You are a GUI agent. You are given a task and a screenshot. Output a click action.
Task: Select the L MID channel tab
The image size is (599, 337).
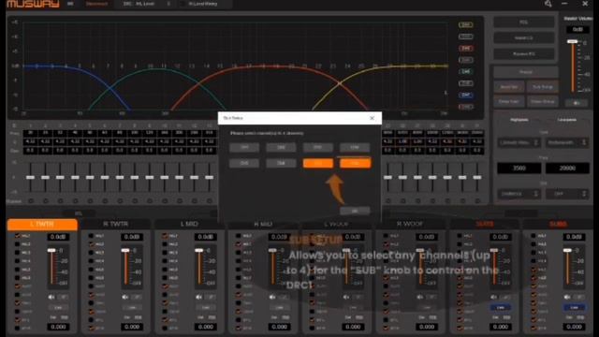(189, 225)
